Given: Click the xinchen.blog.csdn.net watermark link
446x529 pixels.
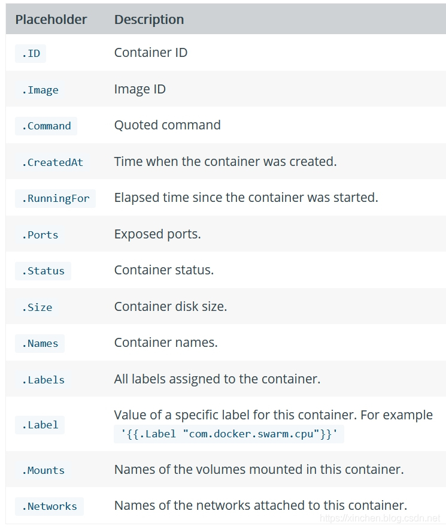Looking at the screenshot, I should coord(380,518).
